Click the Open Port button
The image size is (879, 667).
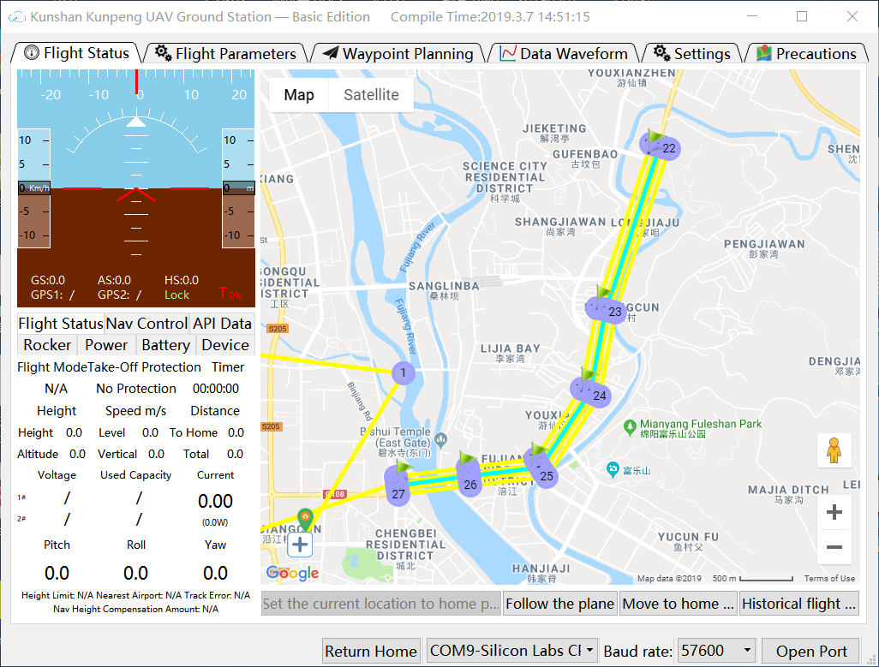tap(810, 651)
